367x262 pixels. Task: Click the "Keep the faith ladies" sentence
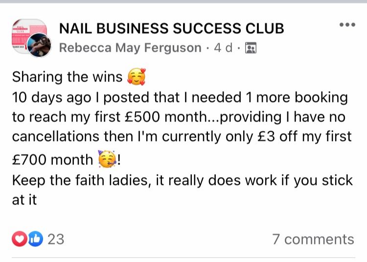[88, 180]
